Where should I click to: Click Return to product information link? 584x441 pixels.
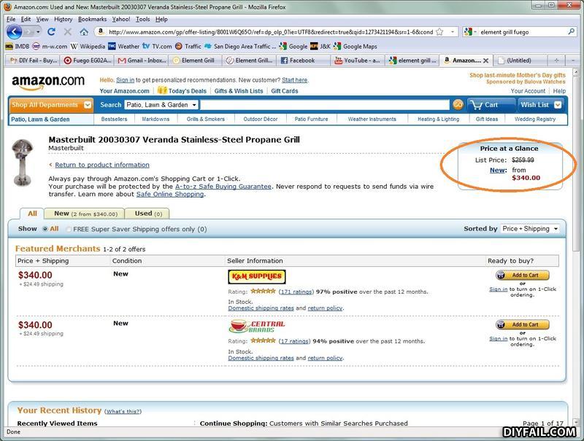pos(102,165)
